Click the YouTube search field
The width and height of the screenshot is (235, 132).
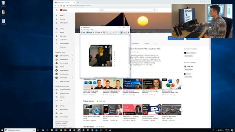pyautogui.click(x=125, y=10)
